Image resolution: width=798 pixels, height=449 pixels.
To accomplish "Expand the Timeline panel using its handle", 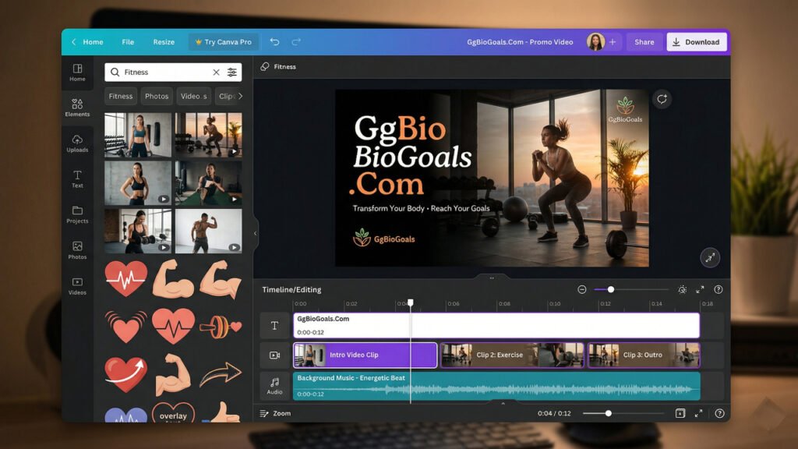I will tap(492, 278).
